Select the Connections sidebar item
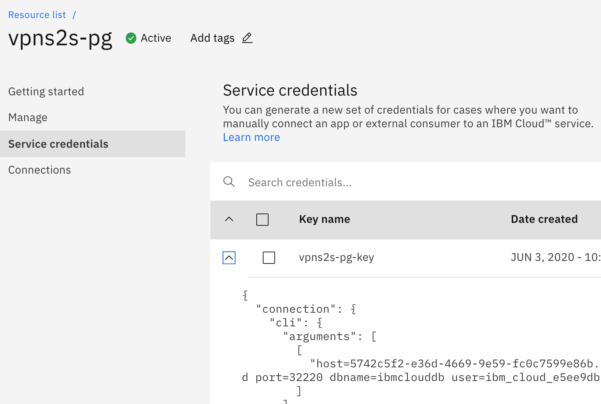Image resolution: width=601 pixels, height=404 pixels. coord(39,170)
